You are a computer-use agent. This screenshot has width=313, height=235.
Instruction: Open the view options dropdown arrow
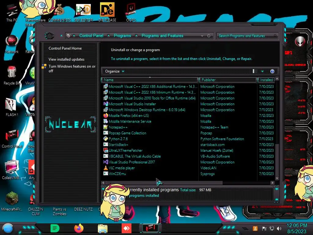pyautogui.click(x=263, y=71)
